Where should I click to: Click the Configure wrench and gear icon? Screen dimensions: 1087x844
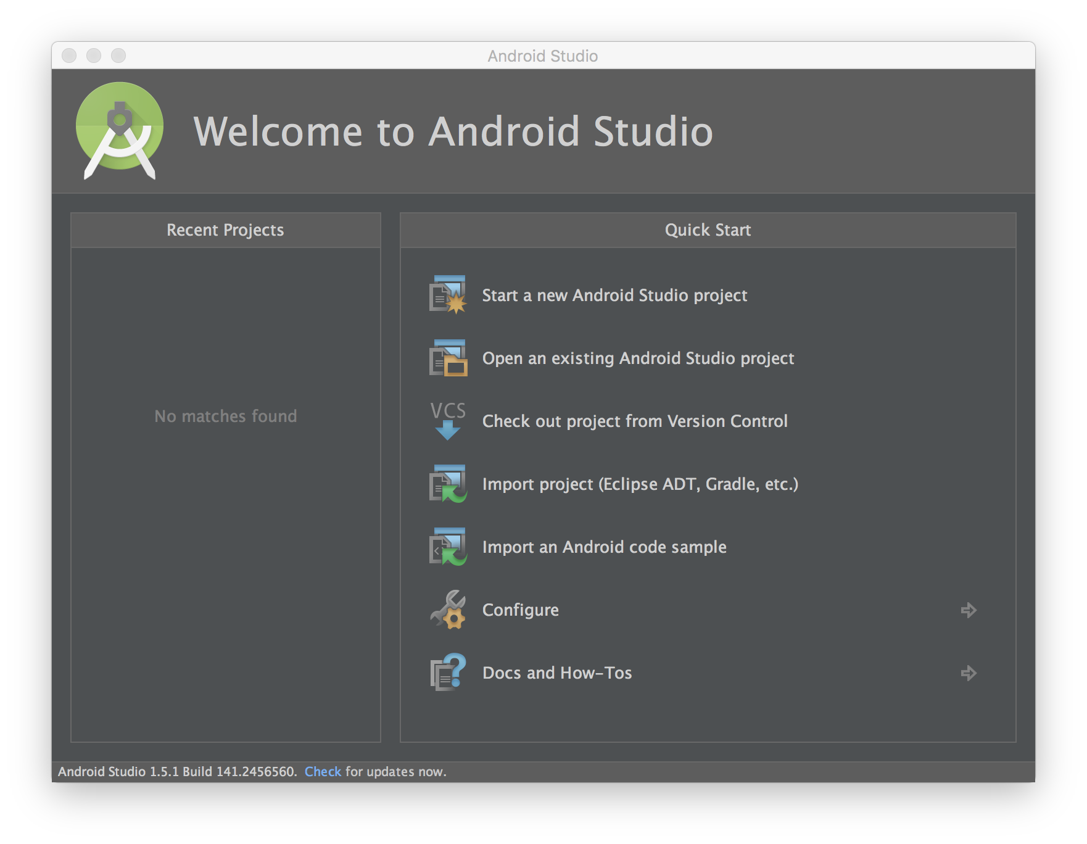tap(448, 610)
